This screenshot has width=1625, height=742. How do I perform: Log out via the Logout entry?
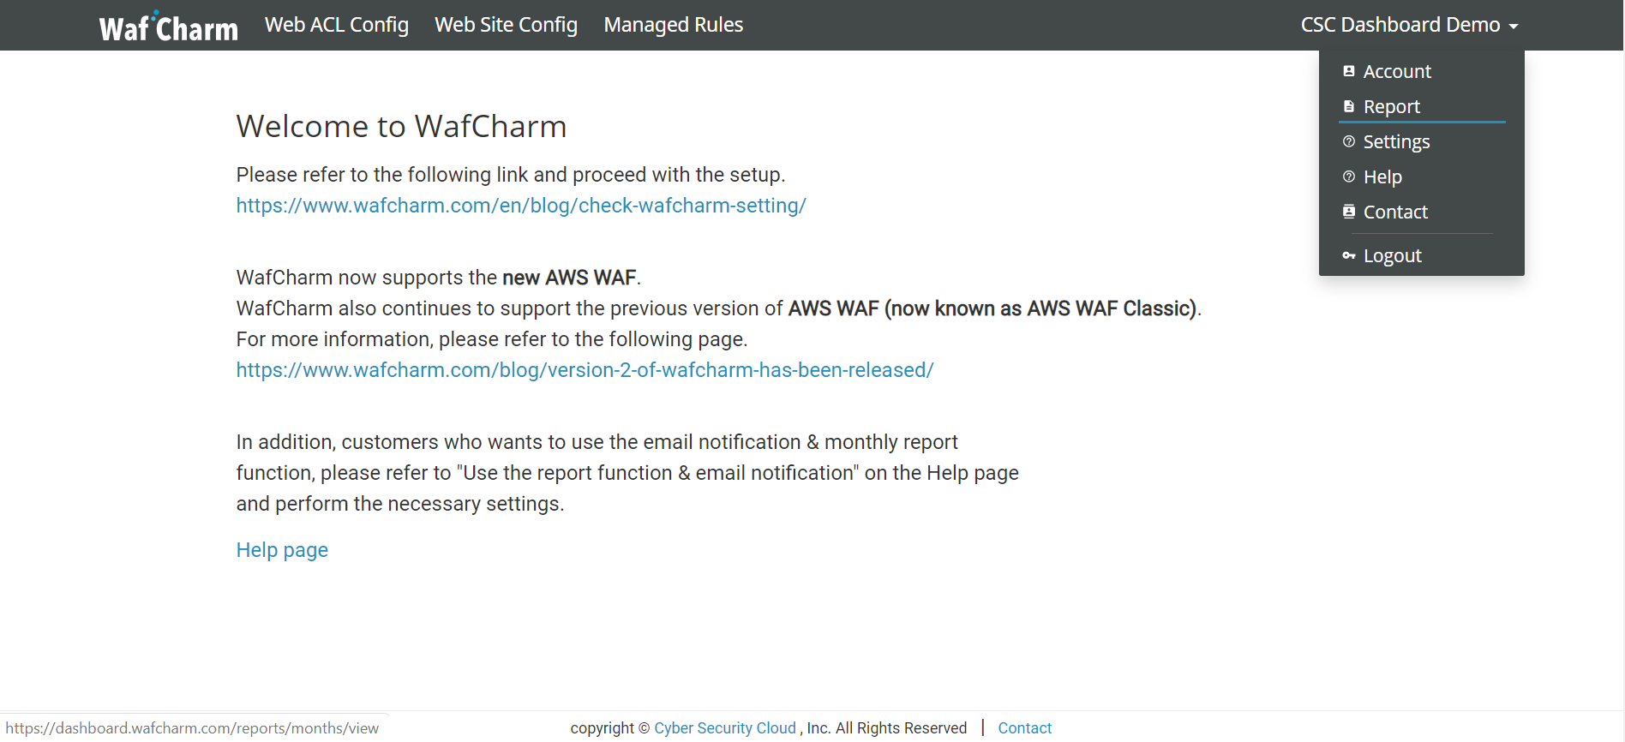click(1392, 255)
